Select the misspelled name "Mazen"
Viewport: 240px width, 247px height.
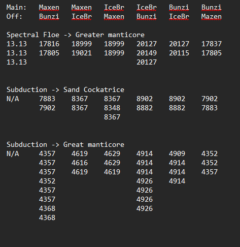212,17
